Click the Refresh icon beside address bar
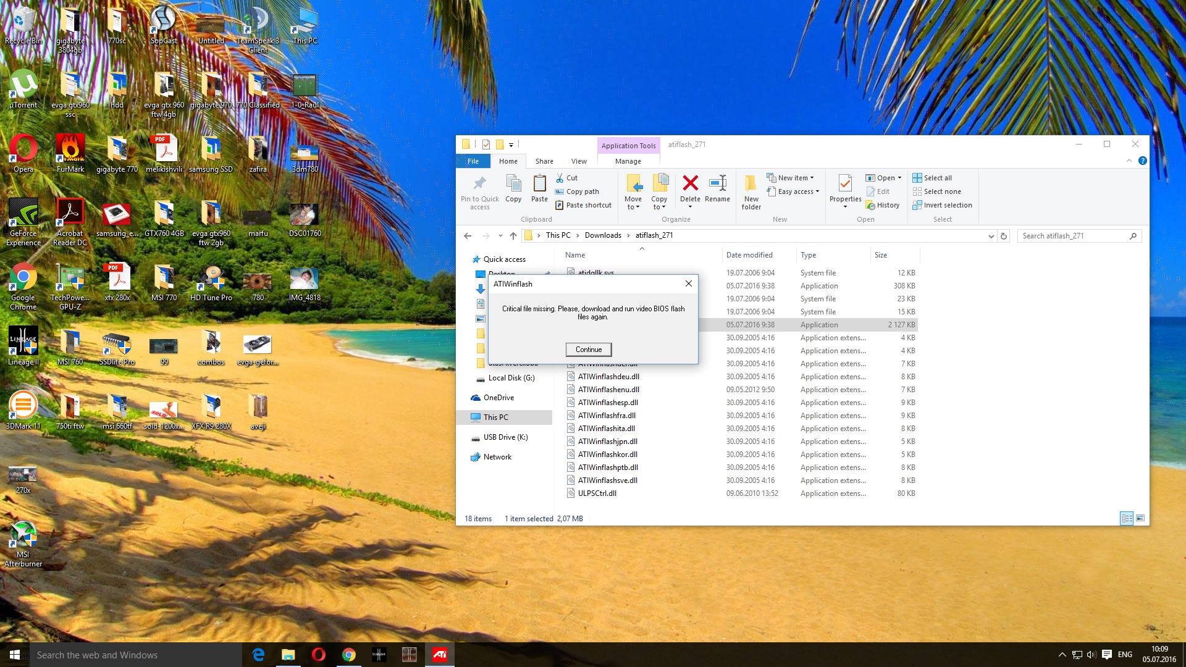Image resolution: width=1186 pixels, height=667 pixels. pos(1004,236)
